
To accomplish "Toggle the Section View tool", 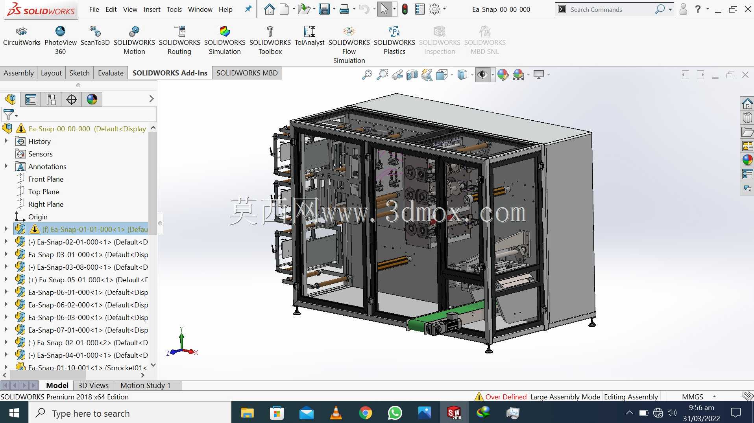I will pos(412,74).
